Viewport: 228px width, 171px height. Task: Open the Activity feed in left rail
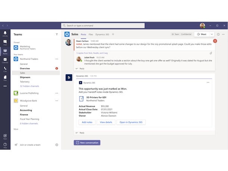click(5, 34)
